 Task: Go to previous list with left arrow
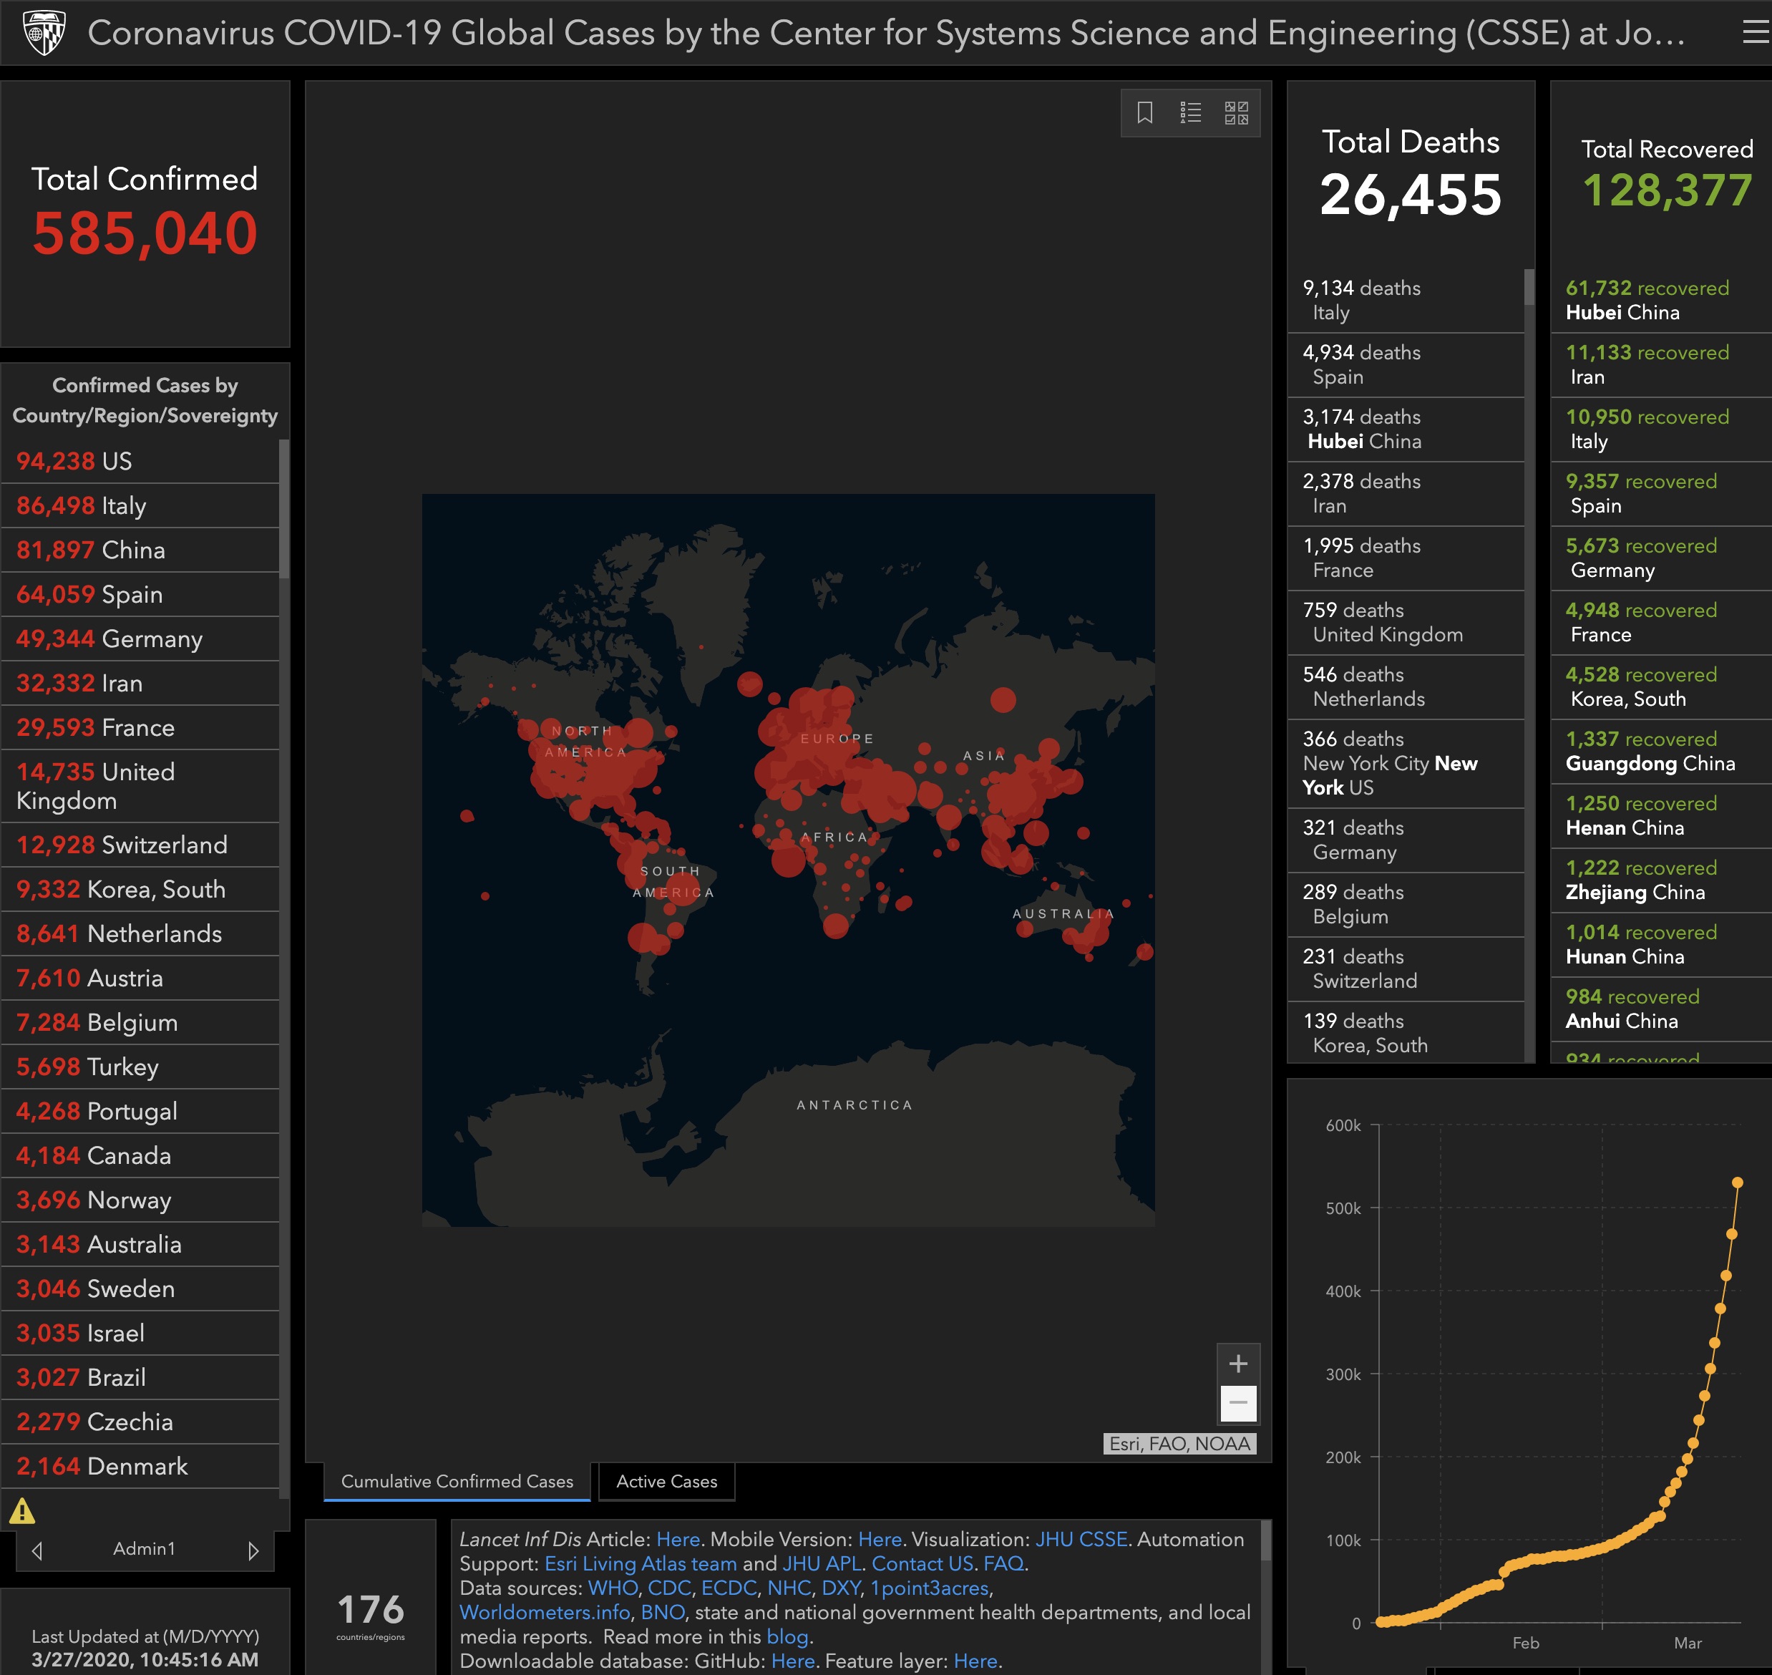click(x=36, y=1551)
